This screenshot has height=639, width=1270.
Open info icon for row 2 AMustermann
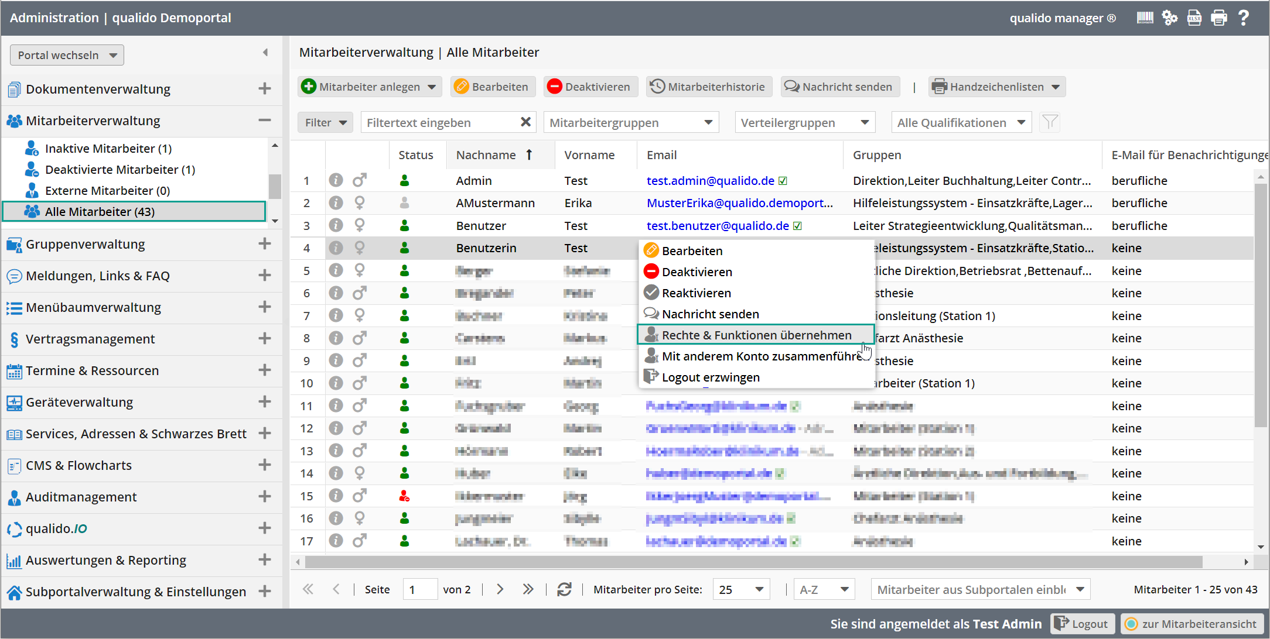tap(336, 202)
